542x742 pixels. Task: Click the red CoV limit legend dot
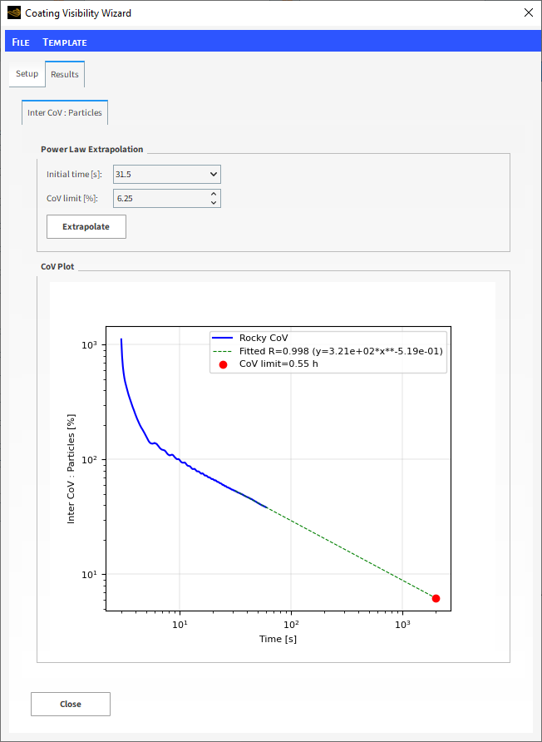pos(223,365)
